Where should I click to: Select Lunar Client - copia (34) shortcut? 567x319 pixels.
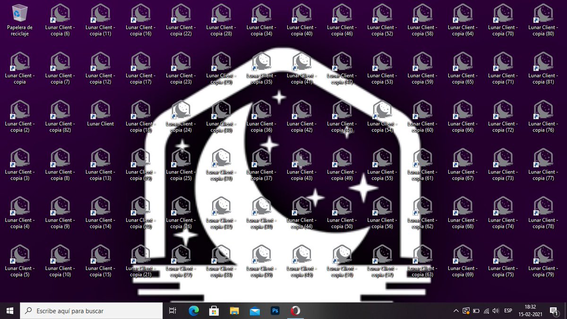tap(261, 21)
